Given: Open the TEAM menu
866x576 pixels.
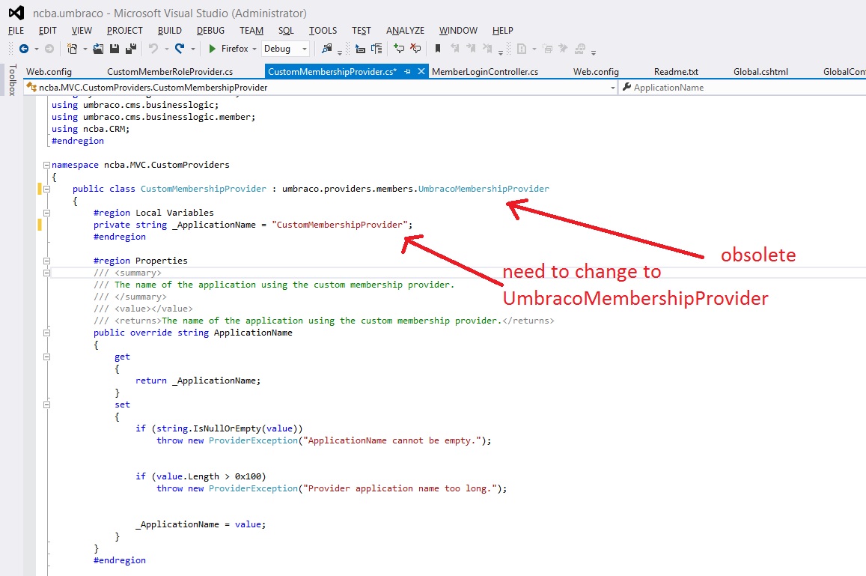Looking at the screenshot, I should (251, 31).
